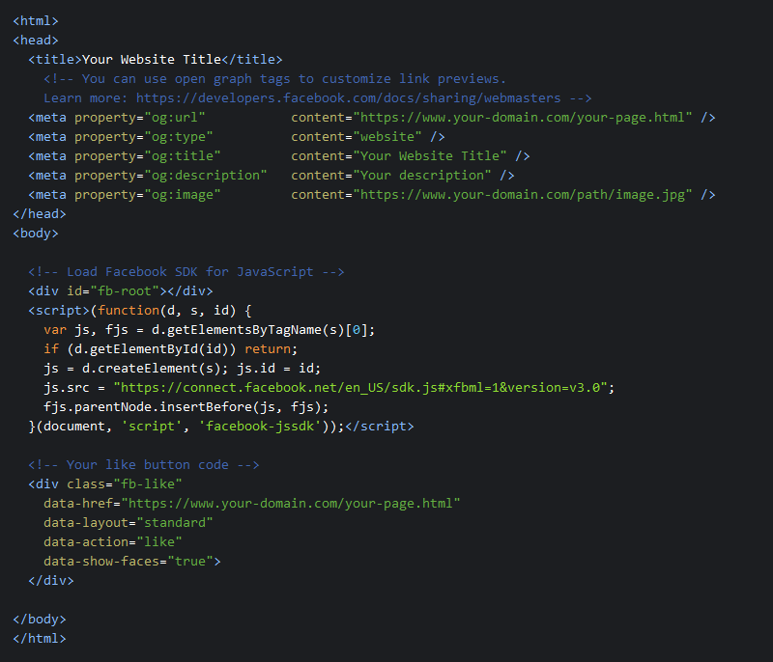Image resolution: width=773 pixels, height=662 pixels.
Task: Click the data-show-faces "true" value
Action: pyautogui.click(x=190, y=562)
